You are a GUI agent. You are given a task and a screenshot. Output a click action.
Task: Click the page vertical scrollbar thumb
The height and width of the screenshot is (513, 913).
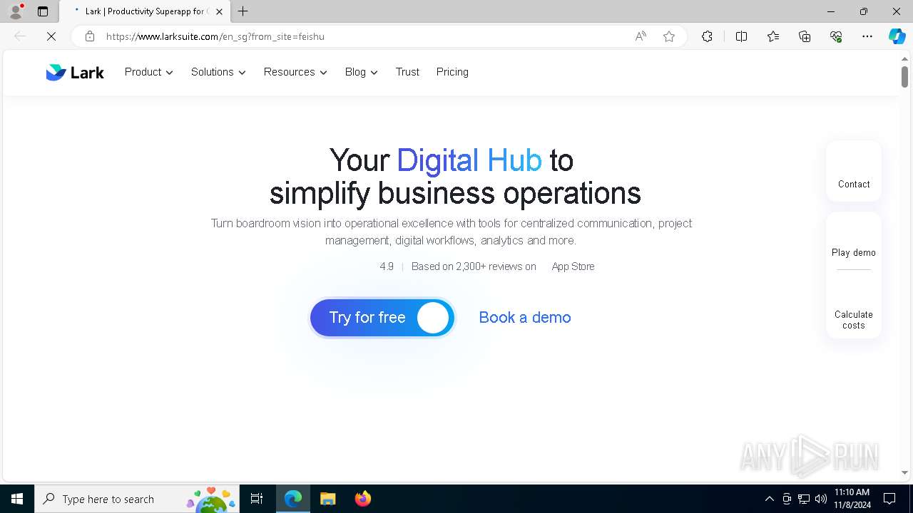[904, 77]
